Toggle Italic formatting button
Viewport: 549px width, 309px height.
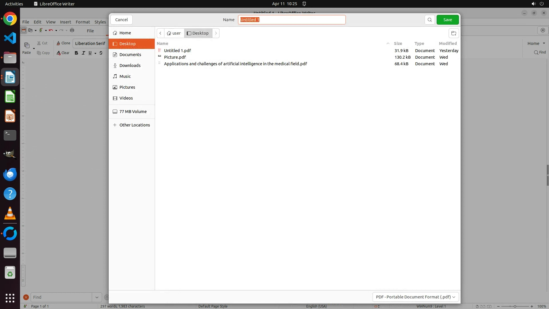(x=83, y=53)
